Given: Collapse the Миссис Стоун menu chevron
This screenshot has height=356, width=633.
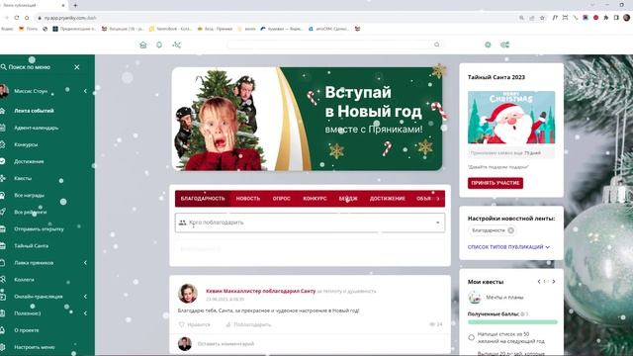Looking at the screenshot, I should click(85, 91).
